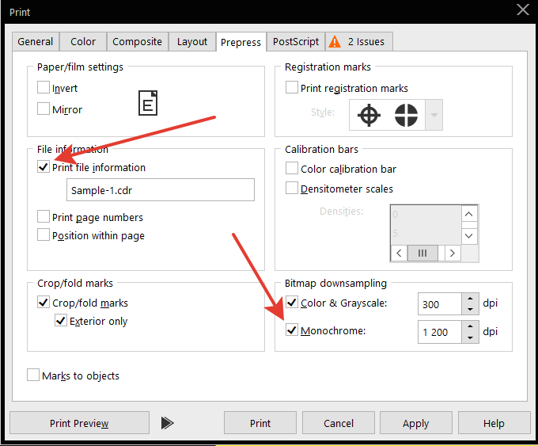Click the Help button
The image size is (538, 446).
[x=494, y=423]
